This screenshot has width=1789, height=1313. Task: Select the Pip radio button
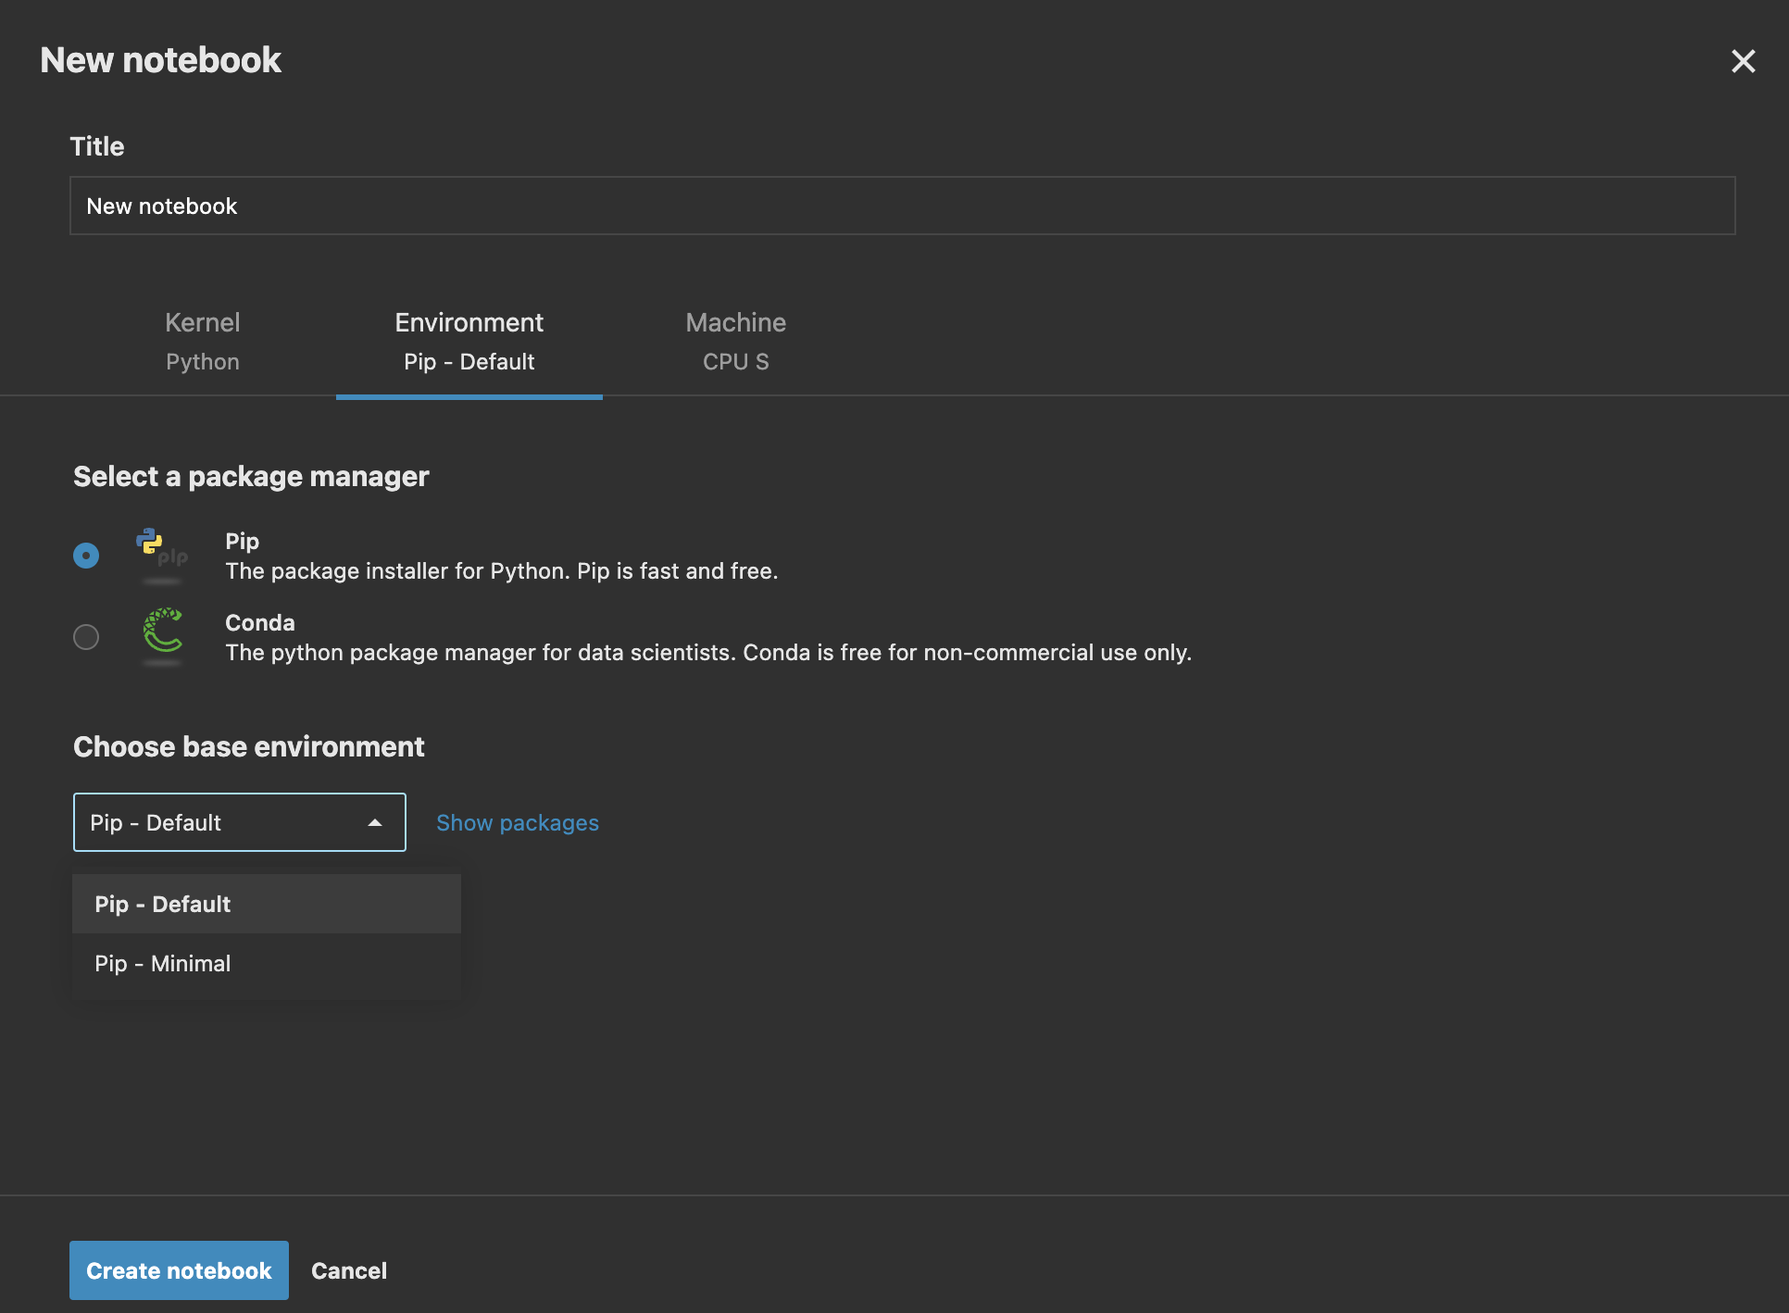[x=86, y=555]
